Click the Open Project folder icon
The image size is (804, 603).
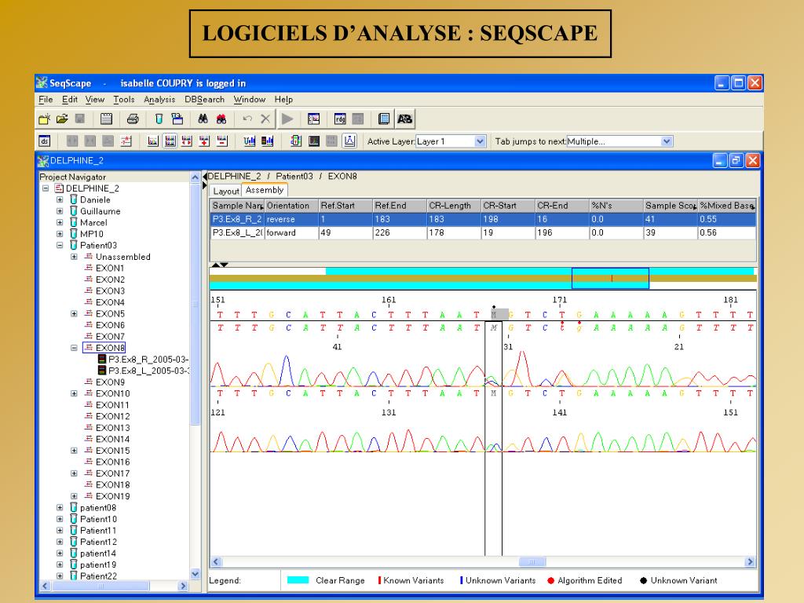point(62,119)
